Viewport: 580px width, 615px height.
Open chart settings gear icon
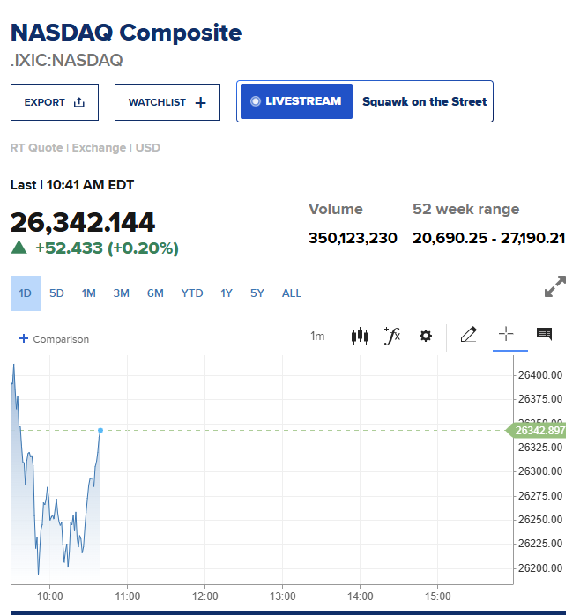coord(426,336)
